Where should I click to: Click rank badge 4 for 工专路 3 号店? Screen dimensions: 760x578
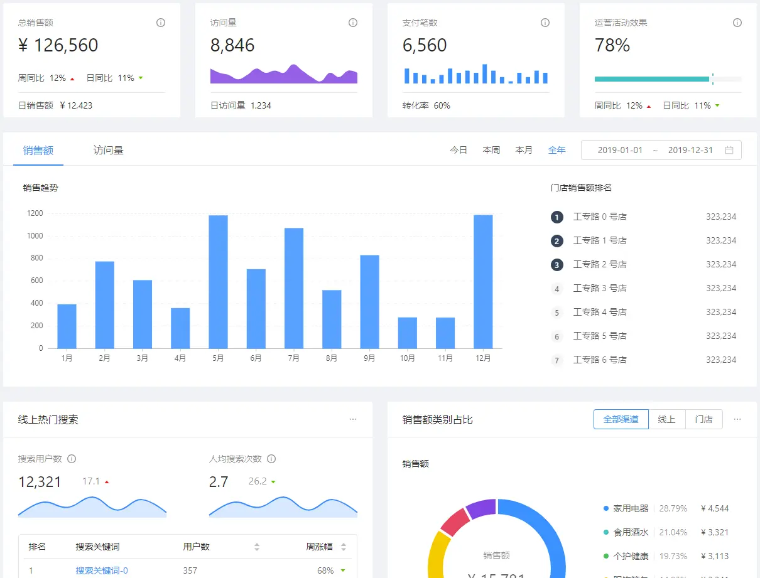pyautogui.click(x=556, y=289)
